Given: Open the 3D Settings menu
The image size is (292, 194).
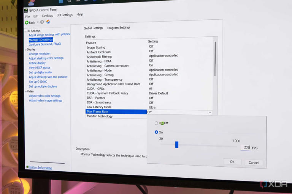Looking at the screenshot, I should 65,15.
